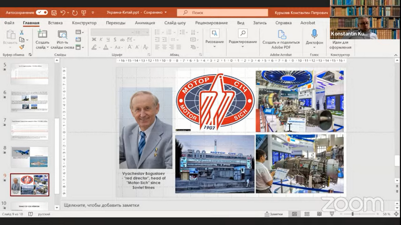Viewport: 401px width, 225px height.
Task: Switch to Reading view icon
Action: click(319, 214)
